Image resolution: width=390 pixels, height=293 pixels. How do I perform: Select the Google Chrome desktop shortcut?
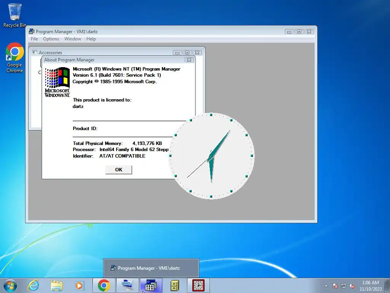click(15, 58)
